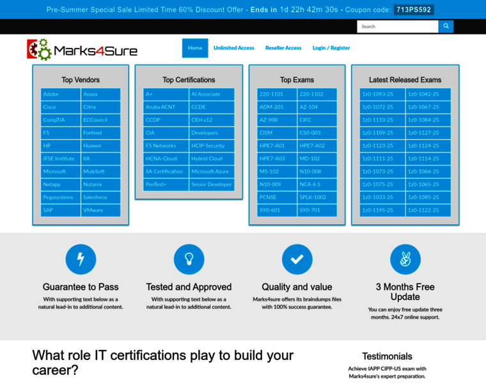
Task: Click the Guarantee to Pass lightning icon
Action: tap(81, 259)
